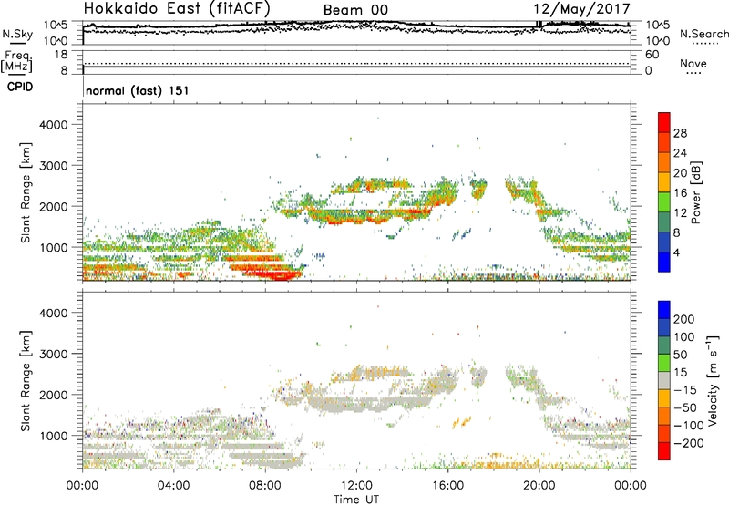Click the '28' tick on the Power scale
This screenshot has height=505, width=729.
[x=680, y=133]
